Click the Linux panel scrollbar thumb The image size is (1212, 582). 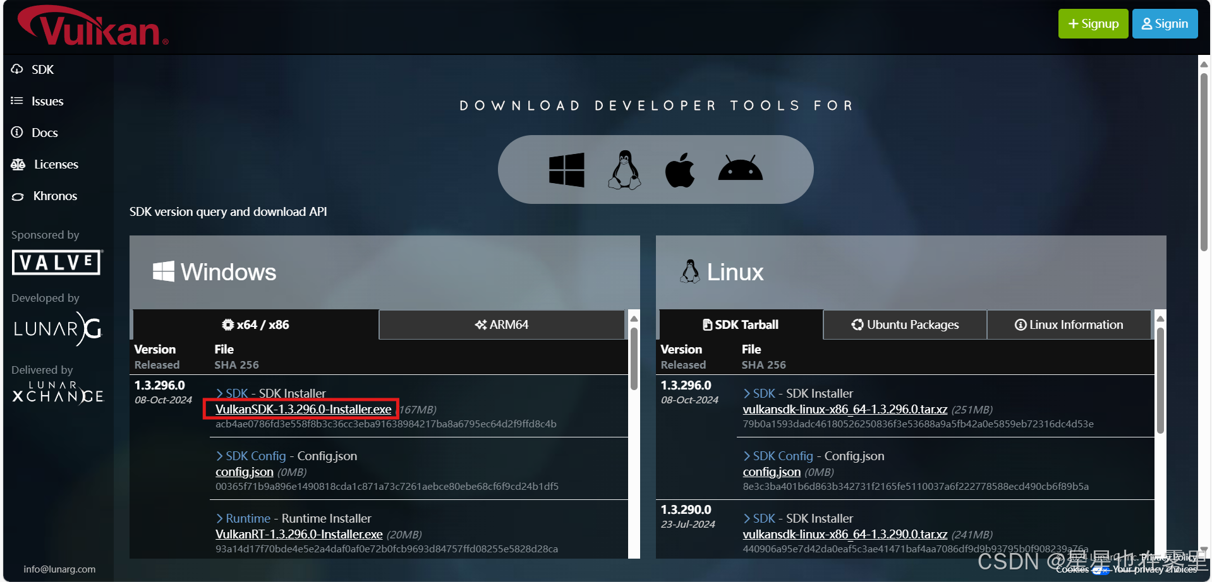(x=1160, y=380)
